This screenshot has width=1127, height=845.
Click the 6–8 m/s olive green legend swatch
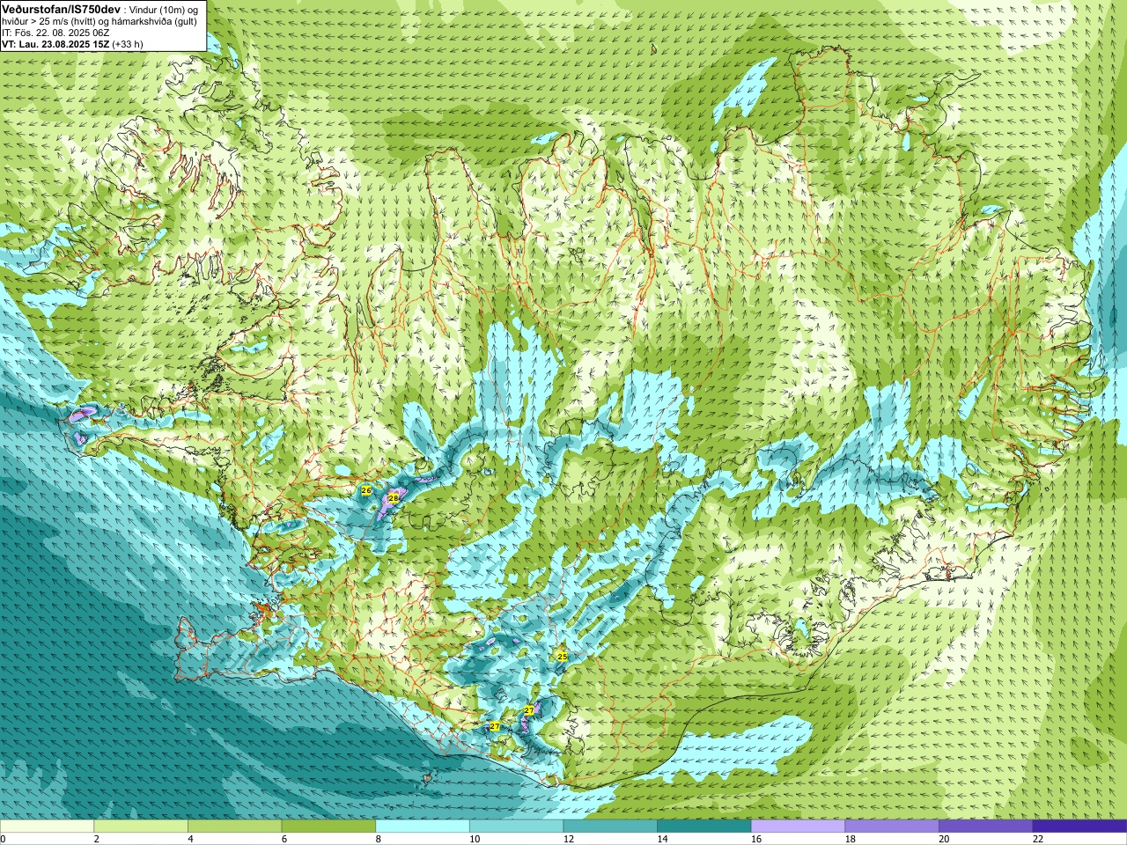point(328,827)
